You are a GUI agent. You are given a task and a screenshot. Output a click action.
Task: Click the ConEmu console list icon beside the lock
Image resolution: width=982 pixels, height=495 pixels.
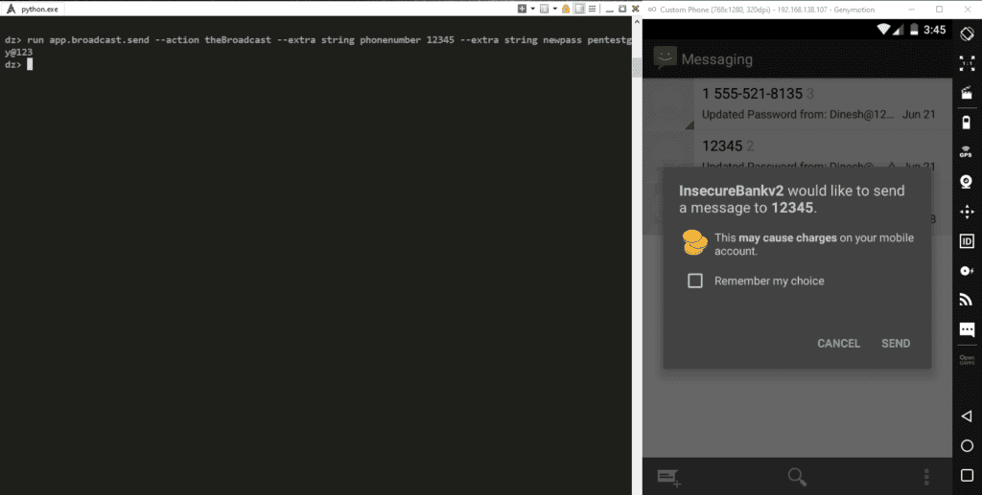(x=545, y=9)
